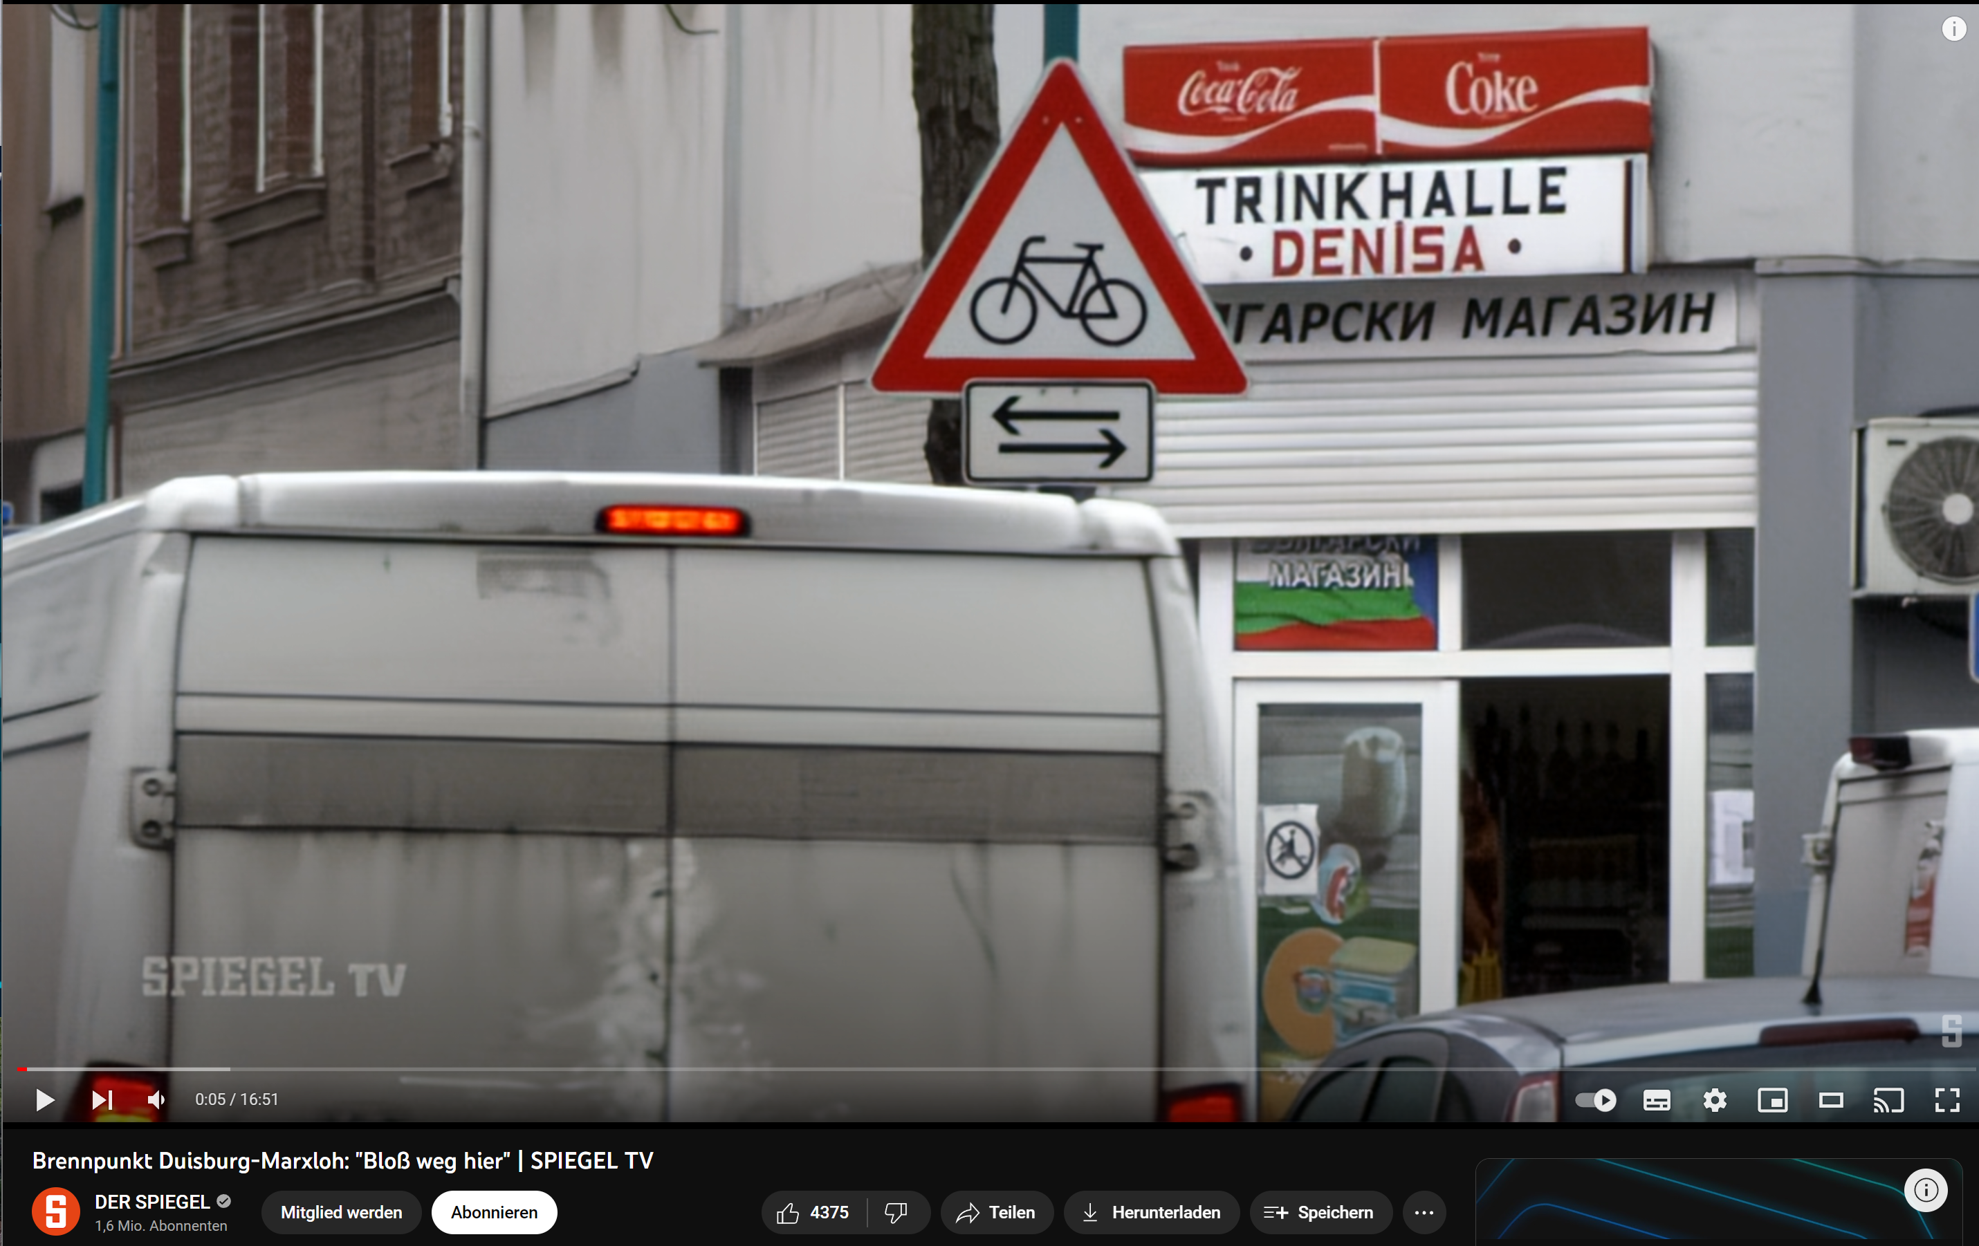Open the settings gear menu
This screenshot has width=1979, height=1246.
[1714, 1100]
